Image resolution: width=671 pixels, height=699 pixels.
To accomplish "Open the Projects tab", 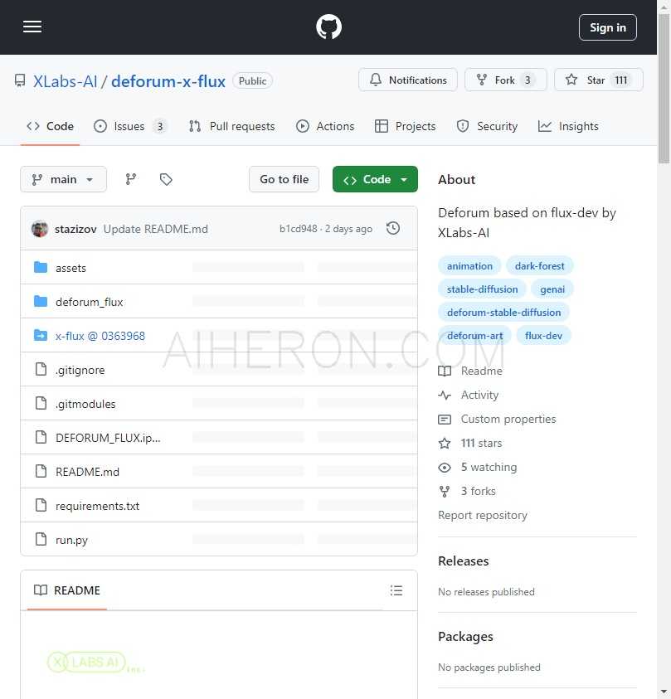I will click(406, 126).
